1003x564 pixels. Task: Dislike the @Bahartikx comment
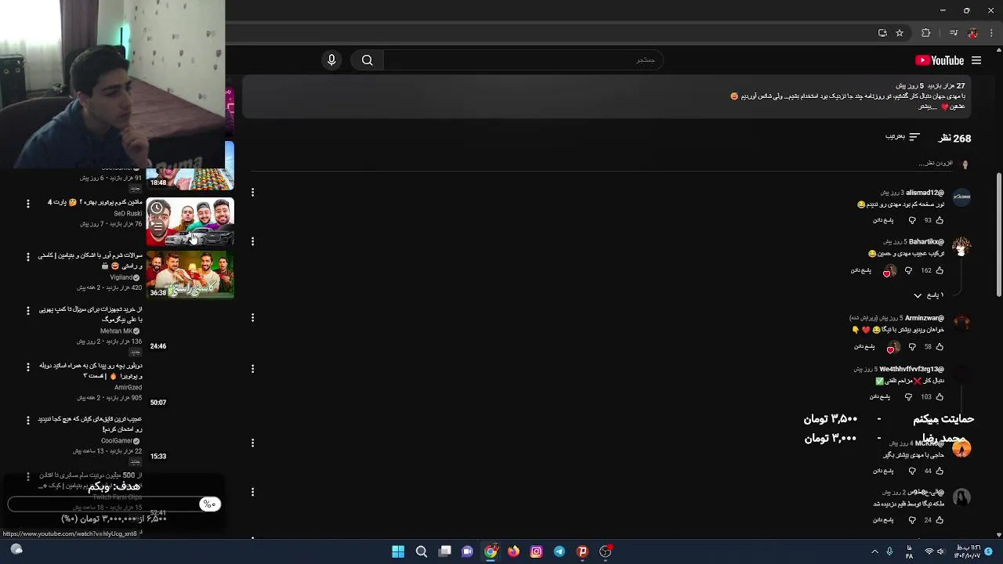[x=908, y=270]
